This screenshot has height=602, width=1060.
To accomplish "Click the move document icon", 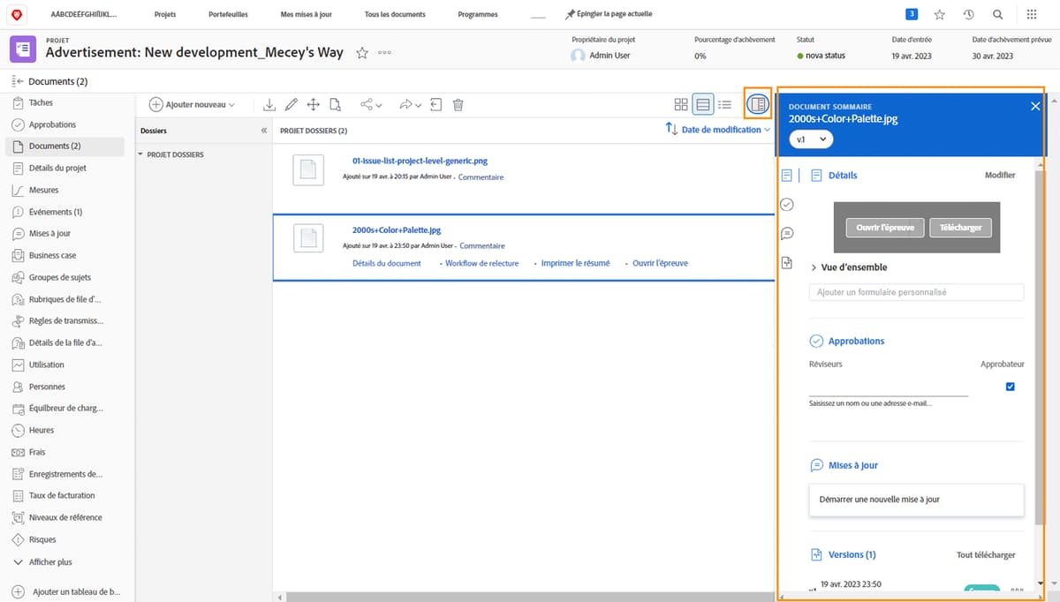I will [313, 104].
